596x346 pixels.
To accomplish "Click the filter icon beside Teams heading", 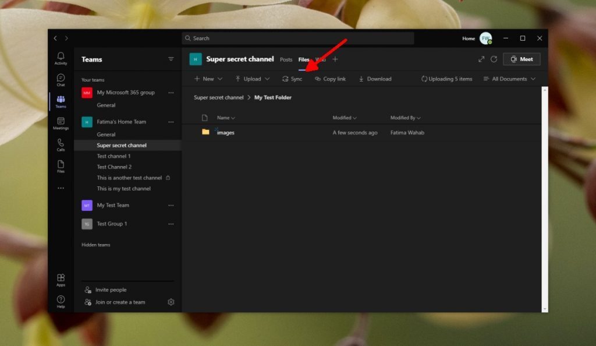I will (171, 59).
